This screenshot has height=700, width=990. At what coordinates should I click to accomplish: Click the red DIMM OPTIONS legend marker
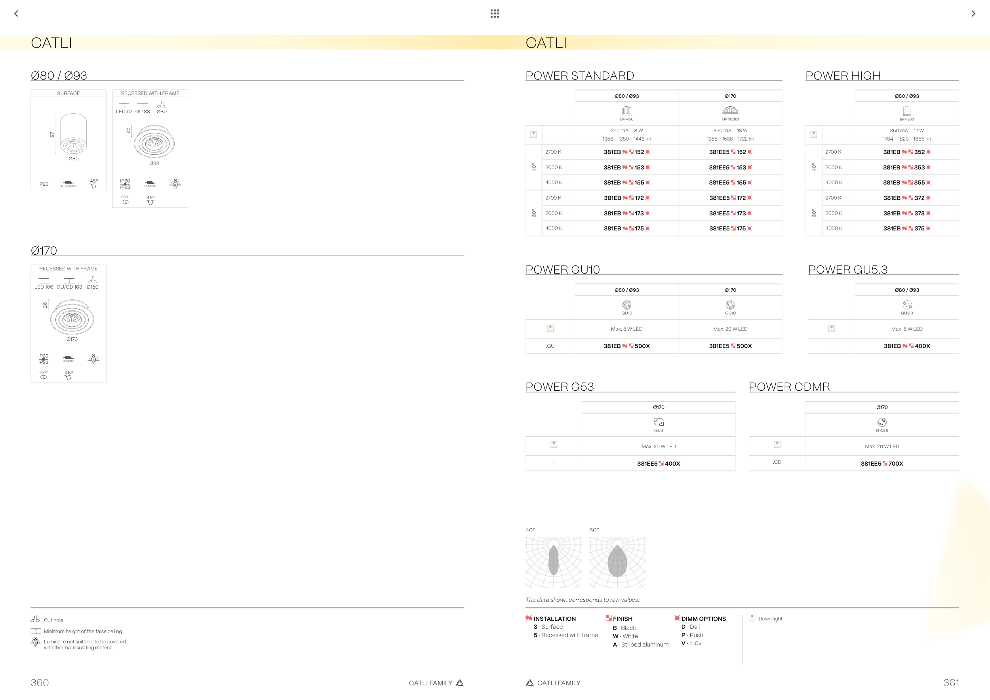[x=677, y=618]
